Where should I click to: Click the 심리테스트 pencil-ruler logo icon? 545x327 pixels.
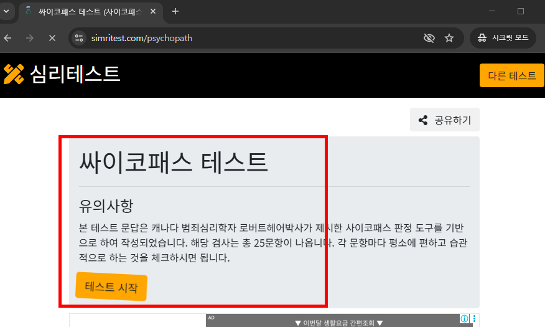pyautogui.click(x=14, y=75)
